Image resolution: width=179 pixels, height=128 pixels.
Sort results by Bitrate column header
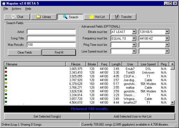(x=92, y=64)
